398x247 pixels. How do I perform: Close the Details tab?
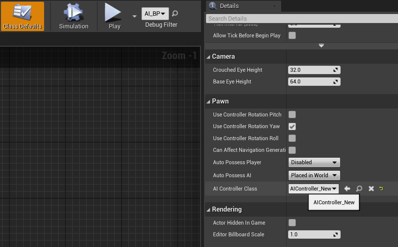pos(274,6)
